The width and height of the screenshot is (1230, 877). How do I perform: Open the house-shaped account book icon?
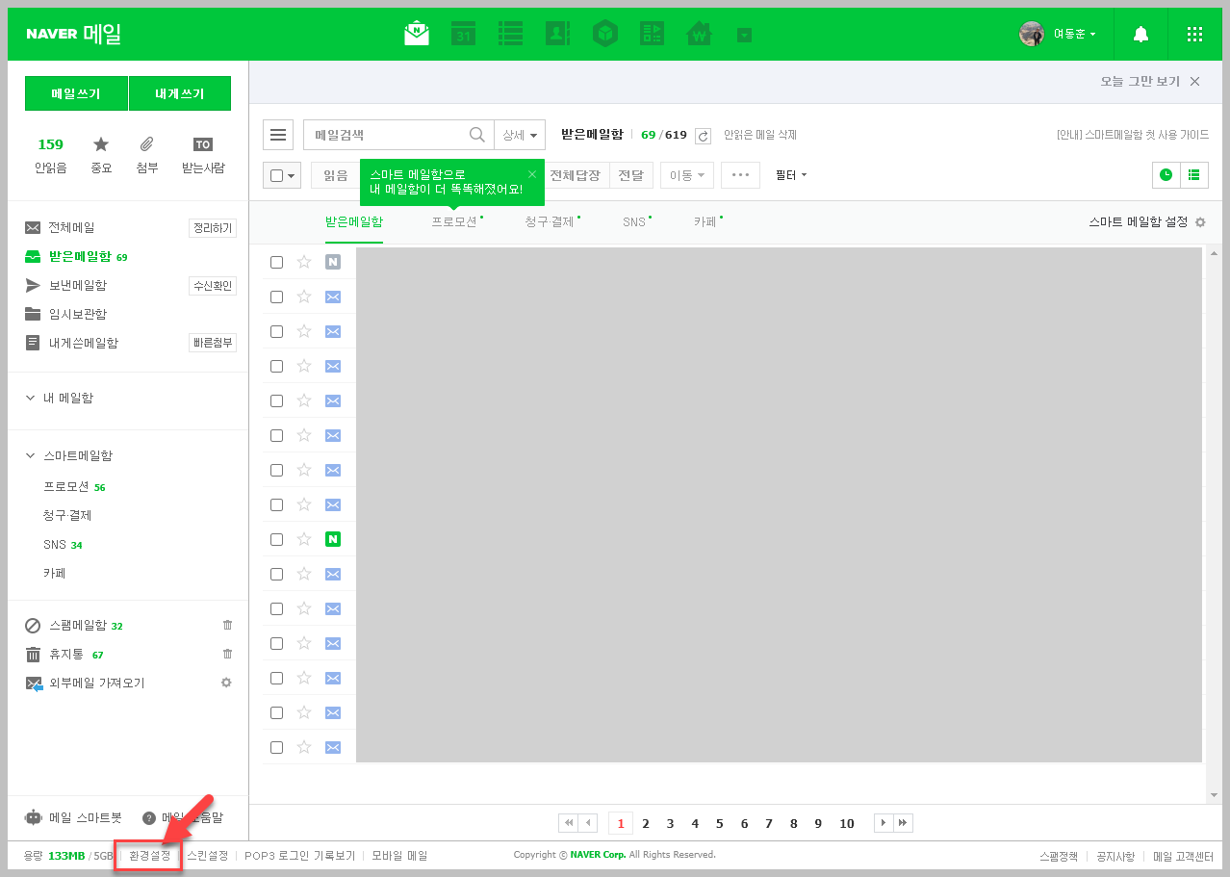click(699, 35)
